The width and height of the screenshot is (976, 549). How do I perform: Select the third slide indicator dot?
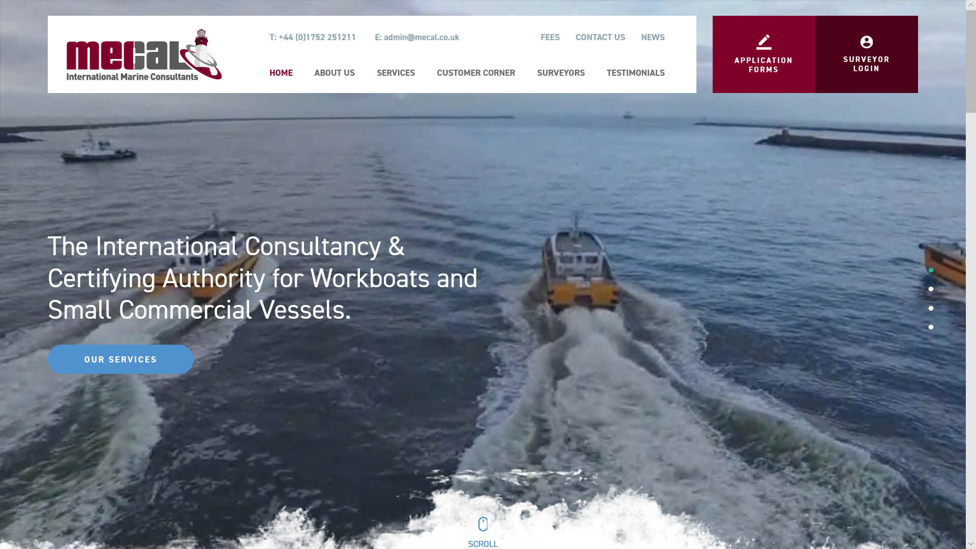[931, 308]
